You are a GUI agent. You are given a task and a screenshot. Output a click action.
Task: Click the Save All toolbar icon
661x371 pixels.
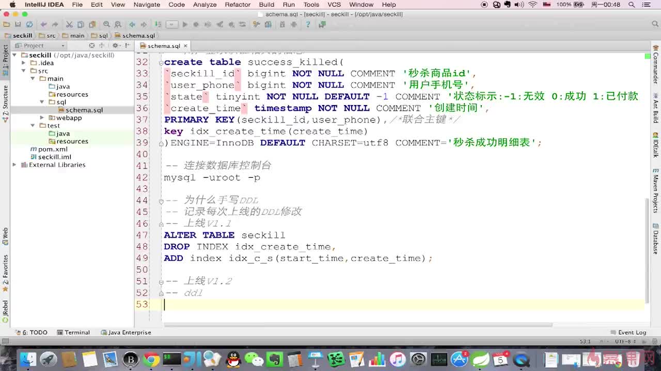(18, 24)
